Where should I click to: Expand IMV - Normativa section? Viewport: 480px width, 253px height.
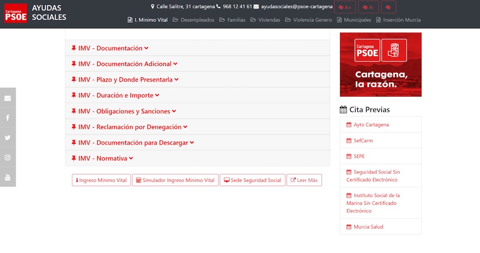coord(103,158)
